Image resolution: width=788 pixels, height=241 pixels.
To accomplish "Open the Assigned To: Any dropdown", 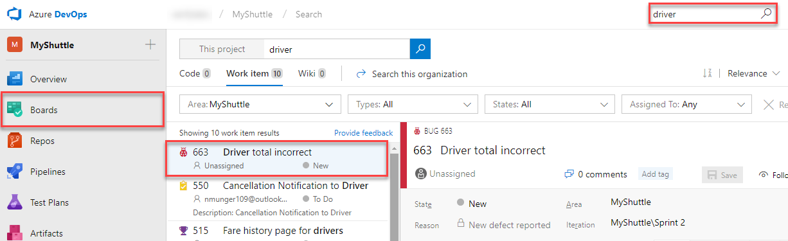I will click(686, 104).
